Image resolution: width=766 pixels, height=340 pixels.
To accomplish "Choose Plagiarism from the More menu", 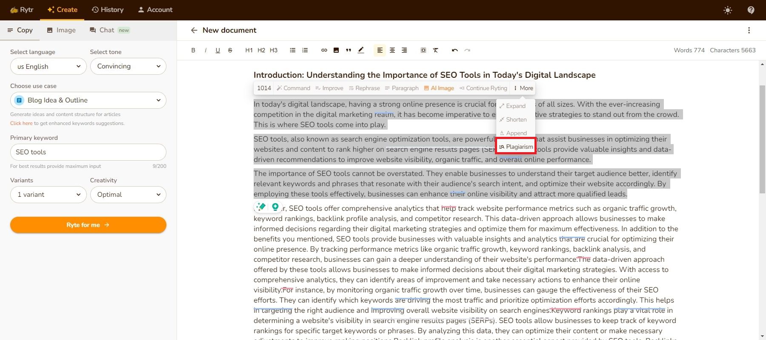I will pyautogui.click(x=516, y=147).
